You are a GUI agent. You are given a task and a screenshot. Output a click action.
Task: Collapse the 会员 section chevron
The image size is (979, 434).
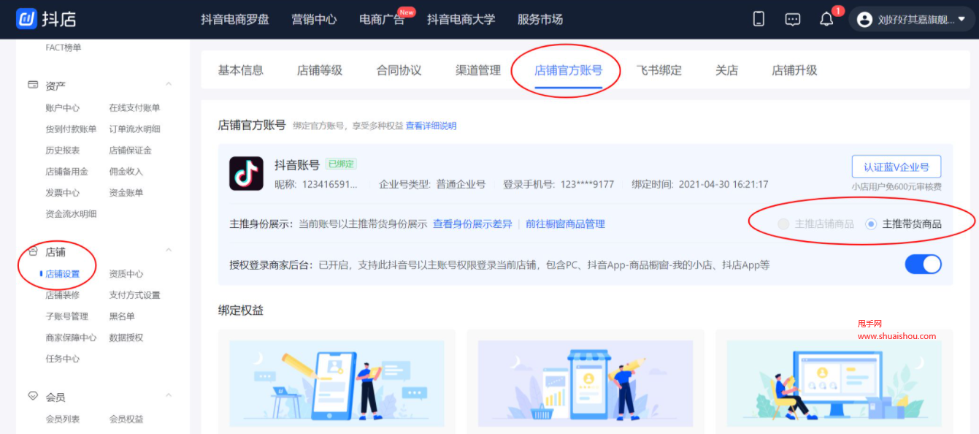[x=169, y=395]
